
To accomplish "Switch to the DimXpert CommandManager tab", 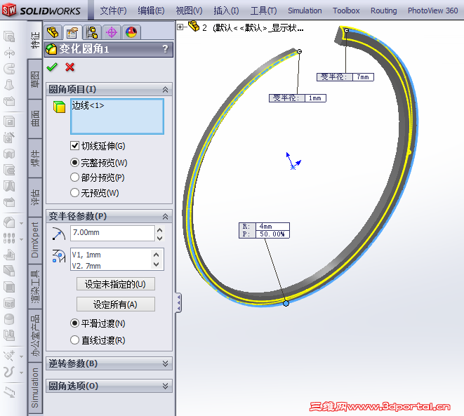I will tap(35, 240).
